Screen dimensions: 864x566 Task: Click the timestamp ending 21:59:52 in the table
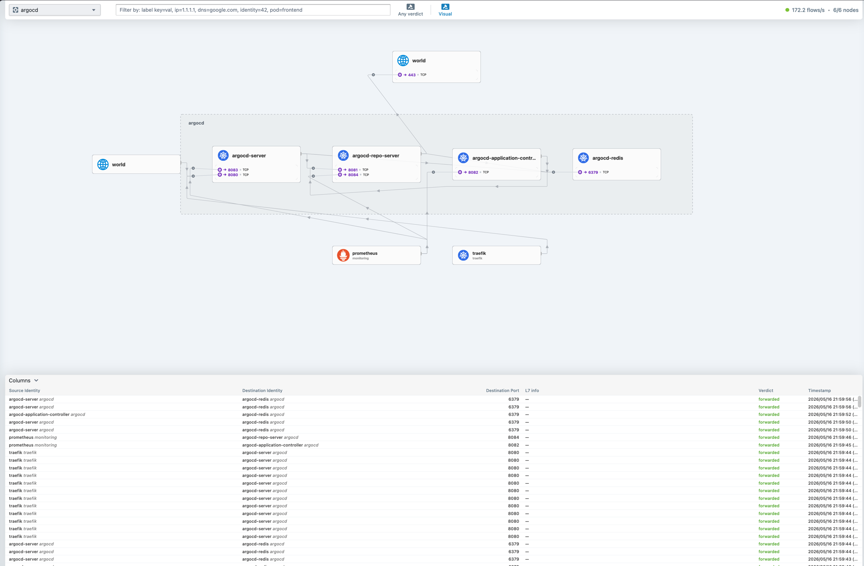(x=832, y=415)
